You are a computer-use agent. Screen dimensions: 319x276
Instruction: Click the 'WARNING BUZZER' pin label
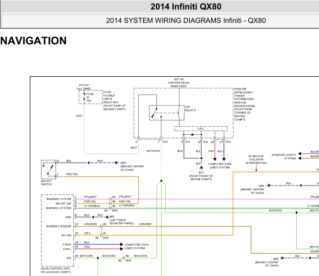point(58,226)
